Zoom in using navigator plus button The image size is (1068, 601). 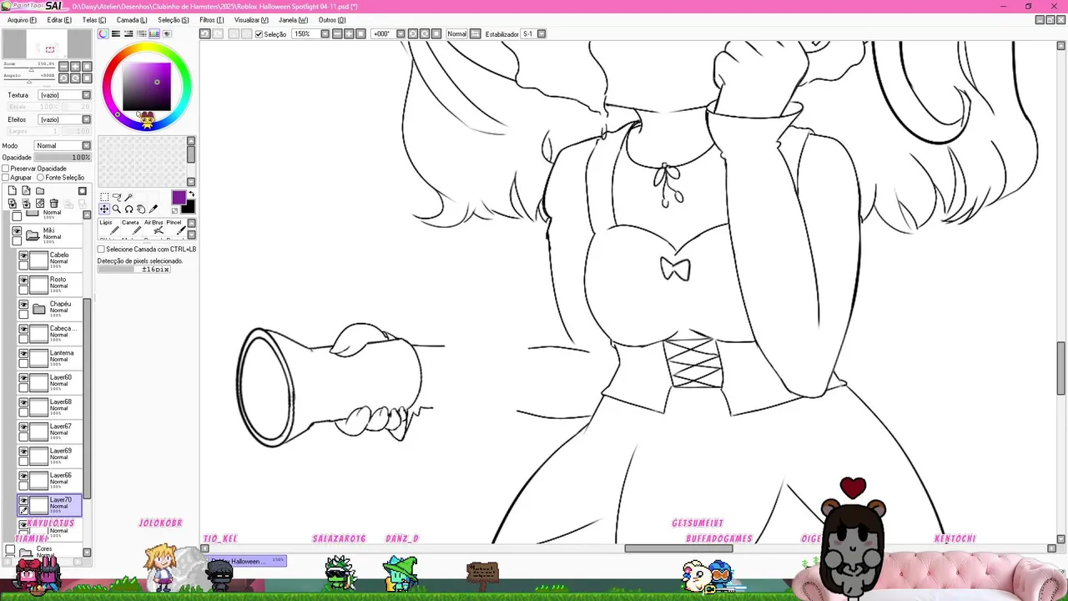(x=75, y=66)
